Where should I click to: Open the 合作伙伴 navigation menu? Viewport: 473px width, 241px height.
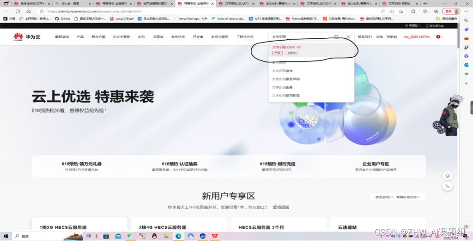178,37
